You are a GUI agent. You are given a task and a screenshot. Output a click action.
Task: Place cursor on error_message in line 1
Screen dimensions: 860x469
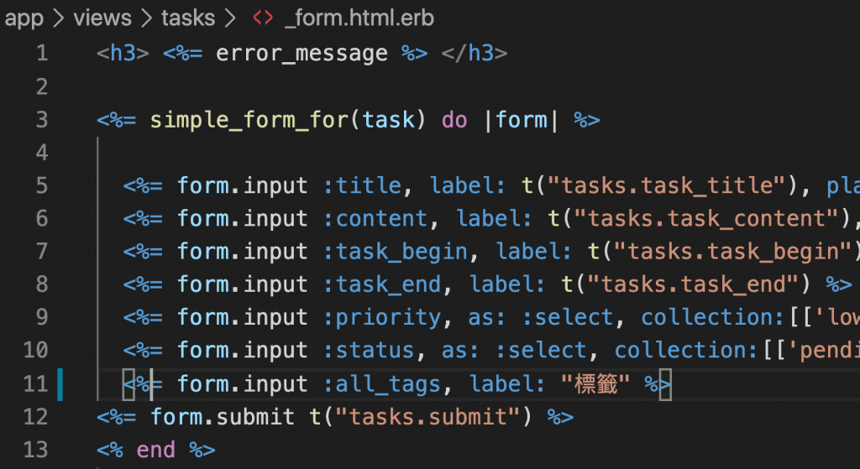pos(302,54)
